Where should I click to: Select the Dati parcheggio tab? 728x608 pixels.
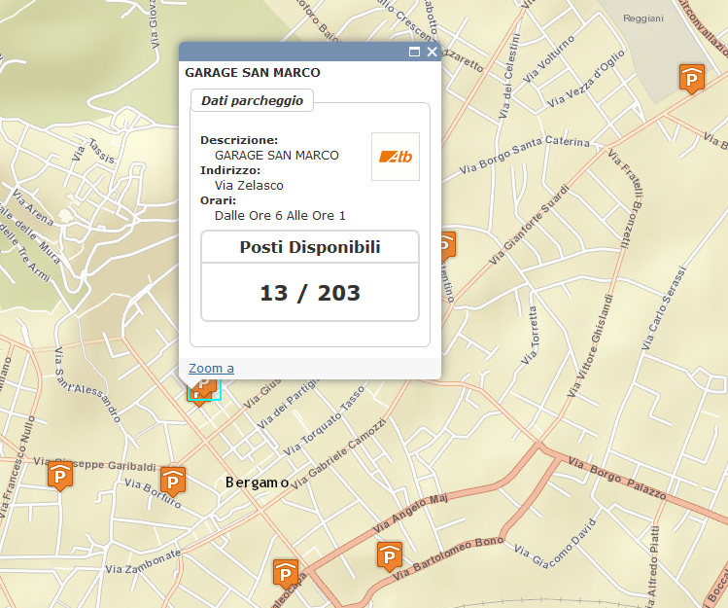click(252, 100)
